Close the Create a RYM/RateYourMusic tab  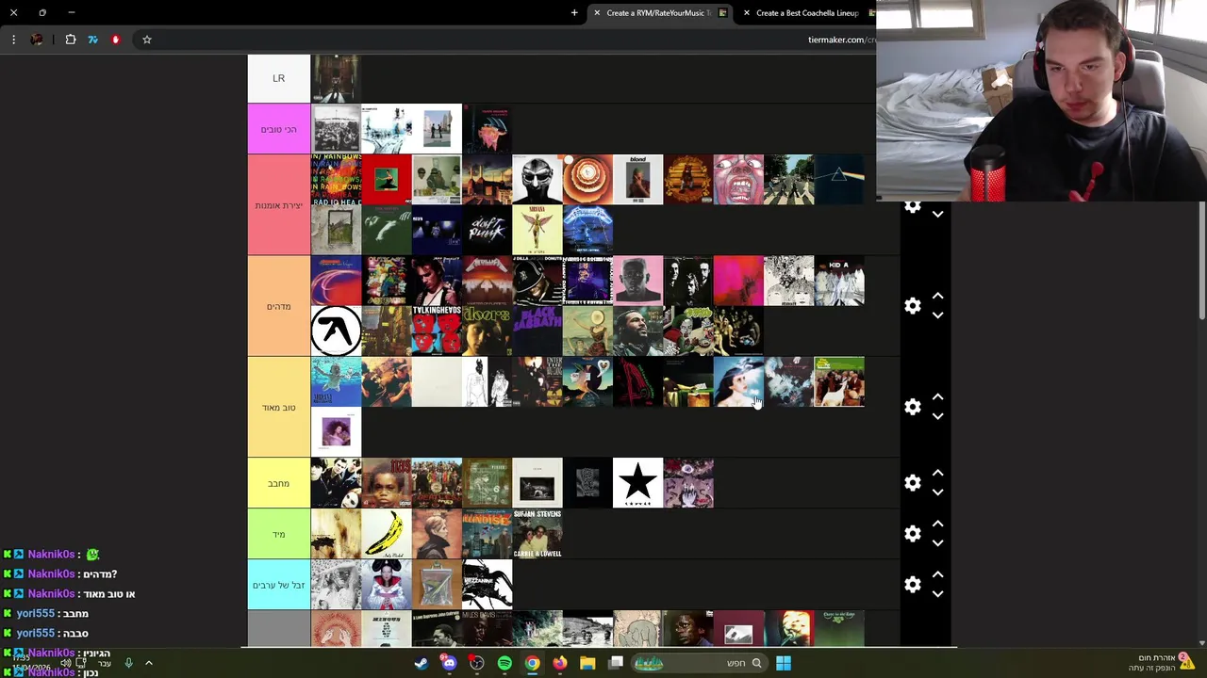(596, 13)
